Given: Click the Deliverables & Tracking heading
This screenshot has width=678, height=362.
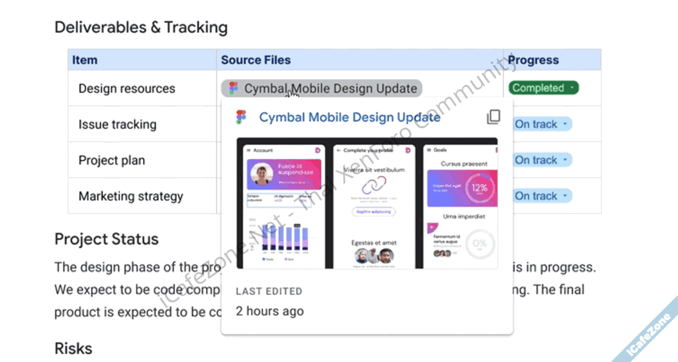Looking at the screenshot, I should [x=141, y=28].
